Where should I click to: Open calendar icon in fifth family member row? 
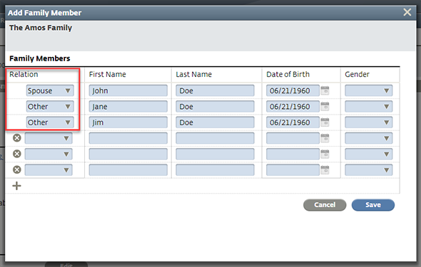[325, 154]
